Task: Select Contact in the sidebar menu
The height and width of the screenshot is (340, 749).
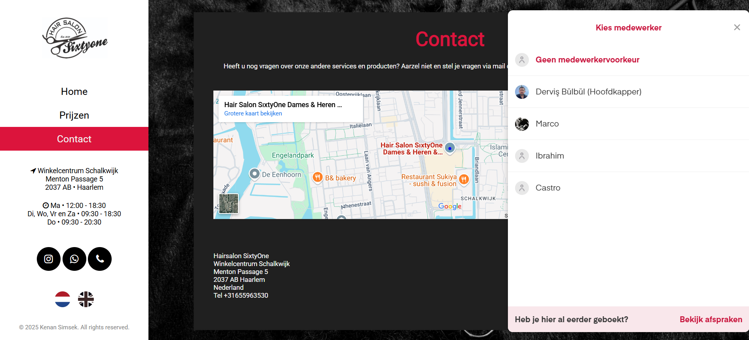Action: click(x=74, y=139)
